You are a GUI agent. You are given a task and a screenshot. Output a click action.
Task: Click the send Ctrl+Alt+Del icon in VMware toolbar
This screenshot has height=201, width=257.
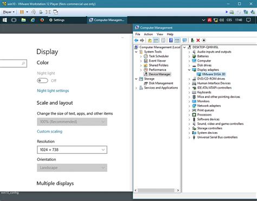tap(34, 12)
